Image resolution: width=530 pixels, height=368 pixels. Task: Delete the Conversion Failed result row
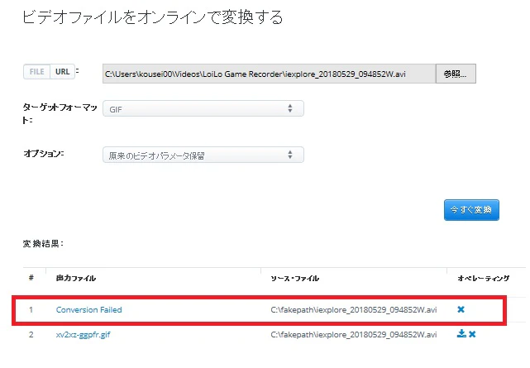click(461, 309)
